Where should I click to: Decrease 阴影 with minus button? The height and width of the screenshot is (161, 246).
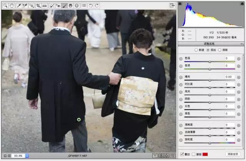[x=181, y=99]
